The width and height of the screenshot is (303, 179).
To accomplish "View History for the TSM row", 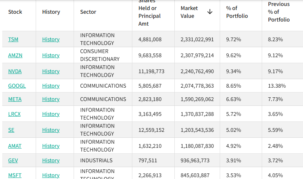I will click(51, 39).
